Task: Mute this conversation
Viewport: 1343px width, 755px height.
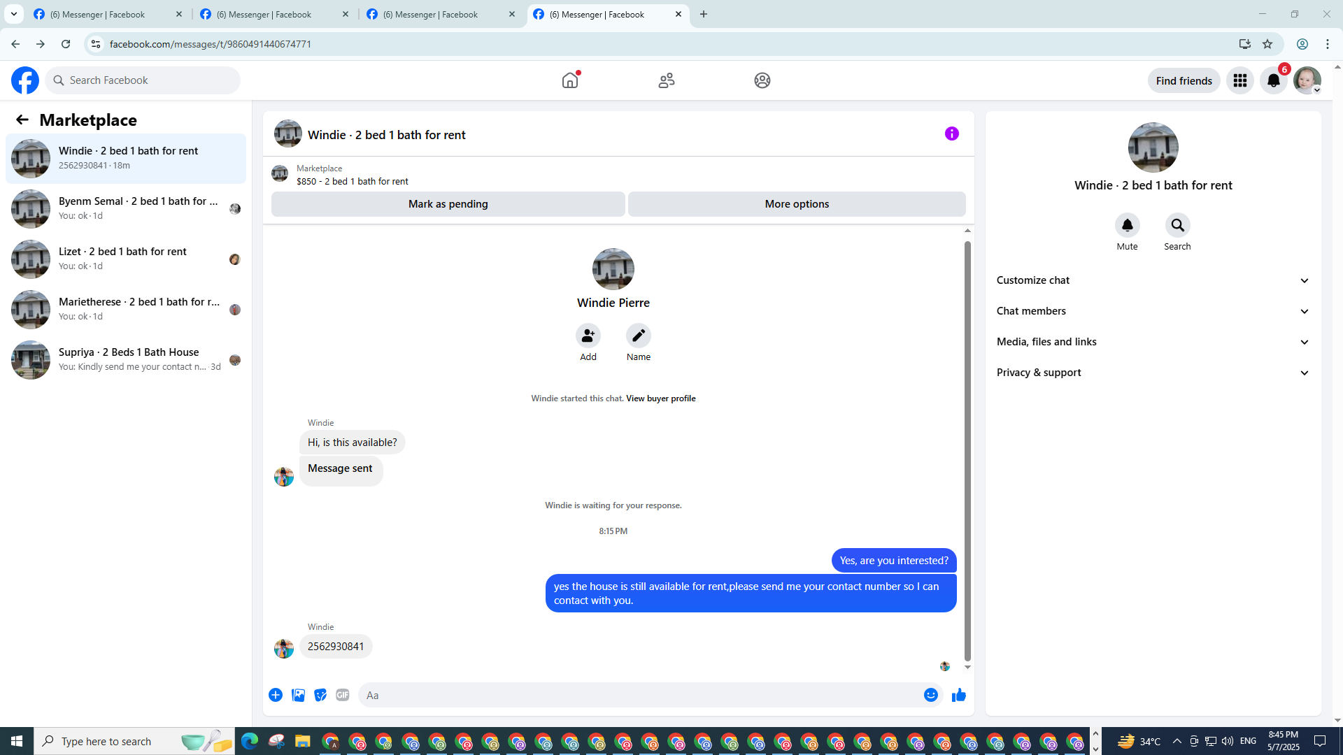Action: tap(1127, 225)
